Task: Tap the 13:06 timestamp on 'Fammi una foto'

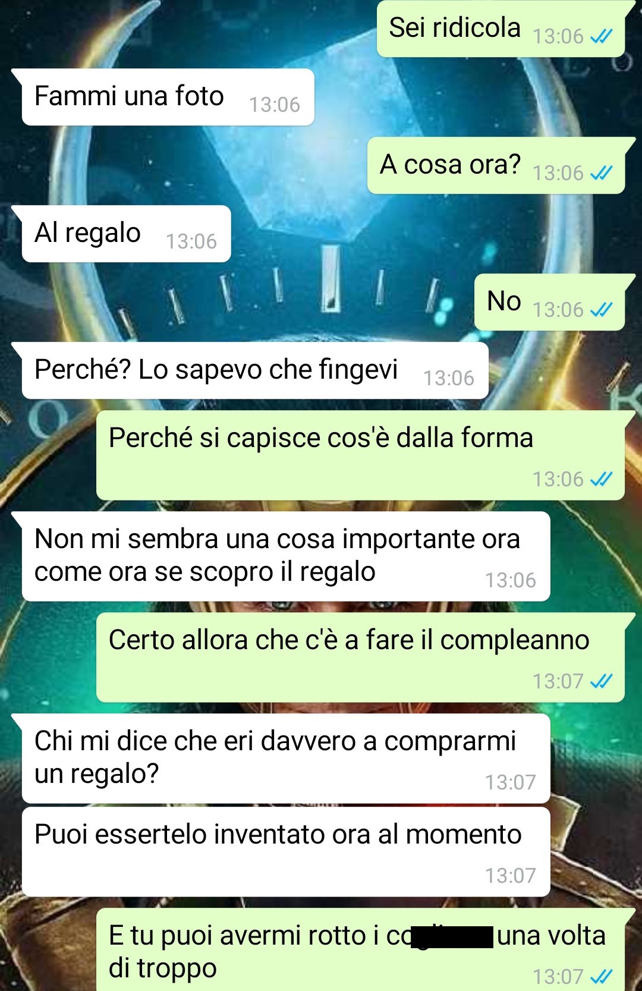Action: click(x=275, y=105)
